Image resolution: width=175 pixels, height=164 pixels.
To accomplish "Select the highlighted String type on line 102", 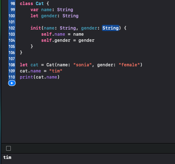I will [111, 28].
